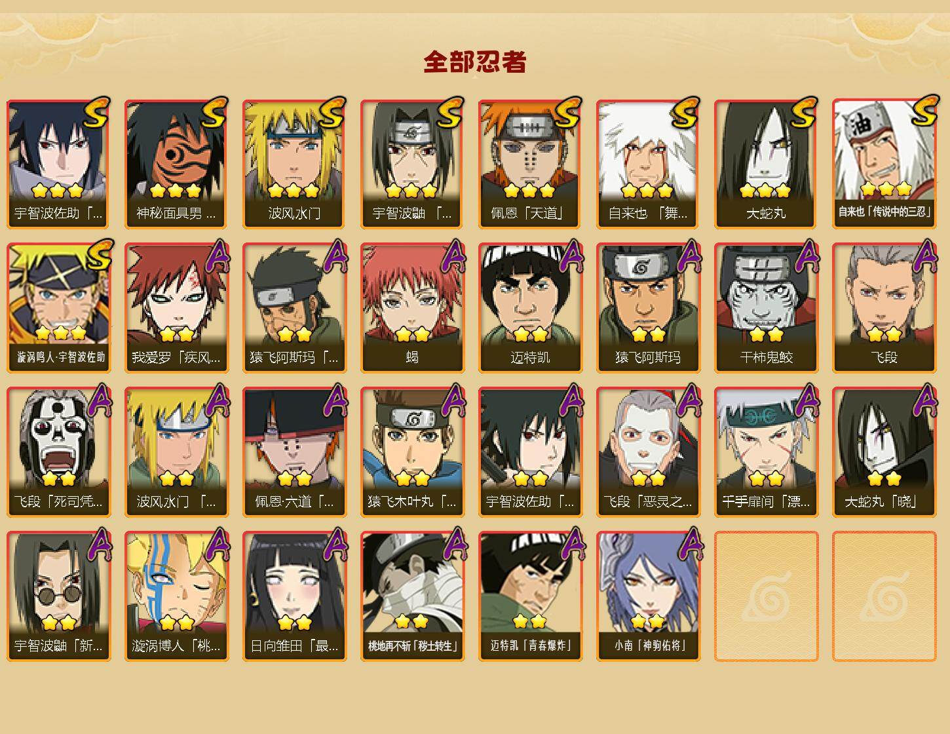Pick the 小南「神驹佑将」card

[648, 596]
